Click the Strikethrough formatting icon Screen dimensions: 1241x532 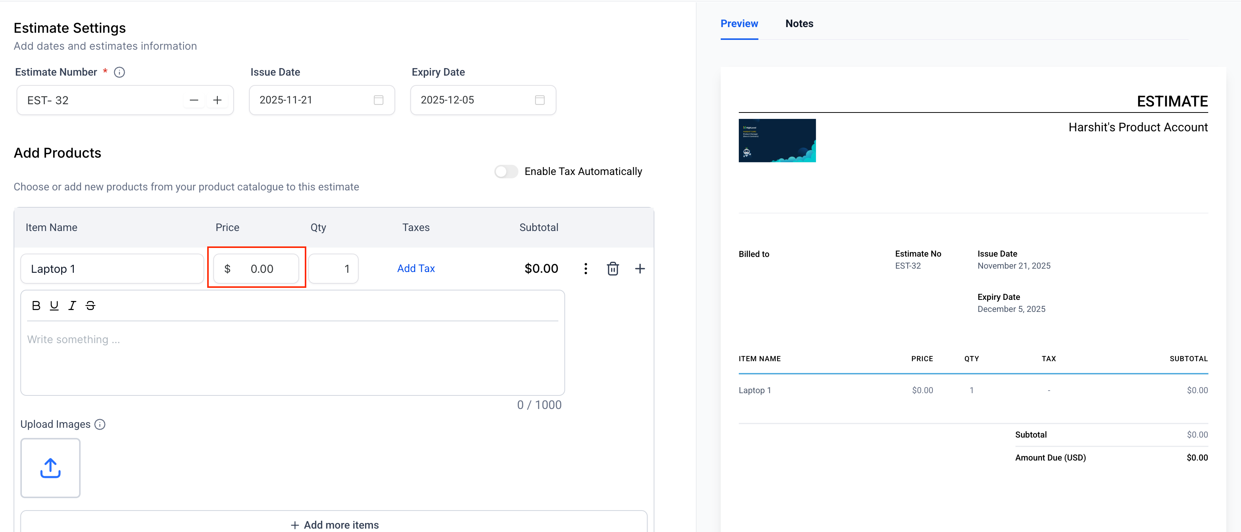pos(90,306)
